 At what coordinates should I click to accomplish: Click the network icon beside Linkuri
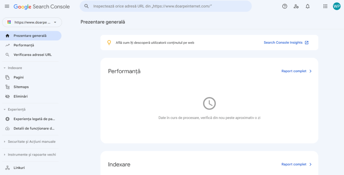(7, 168)
